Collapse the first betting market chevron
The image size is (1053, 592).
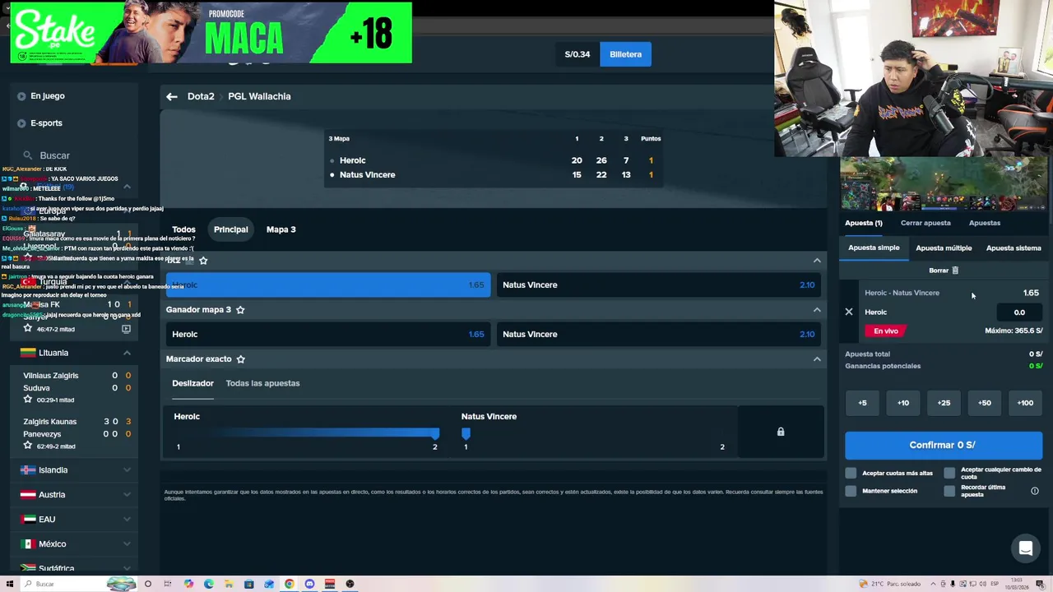[x=817, y=261]
